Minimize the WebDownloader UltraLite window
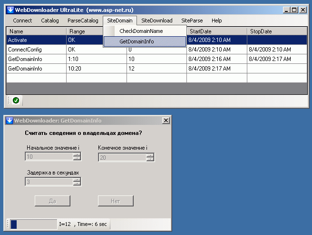312x235 pixels. tap(286, 10)
